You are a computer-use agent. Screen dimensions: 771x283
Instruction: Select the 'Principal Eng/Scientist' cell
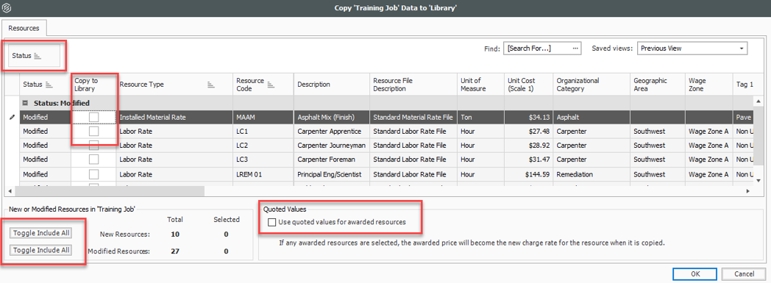[331, 174]
